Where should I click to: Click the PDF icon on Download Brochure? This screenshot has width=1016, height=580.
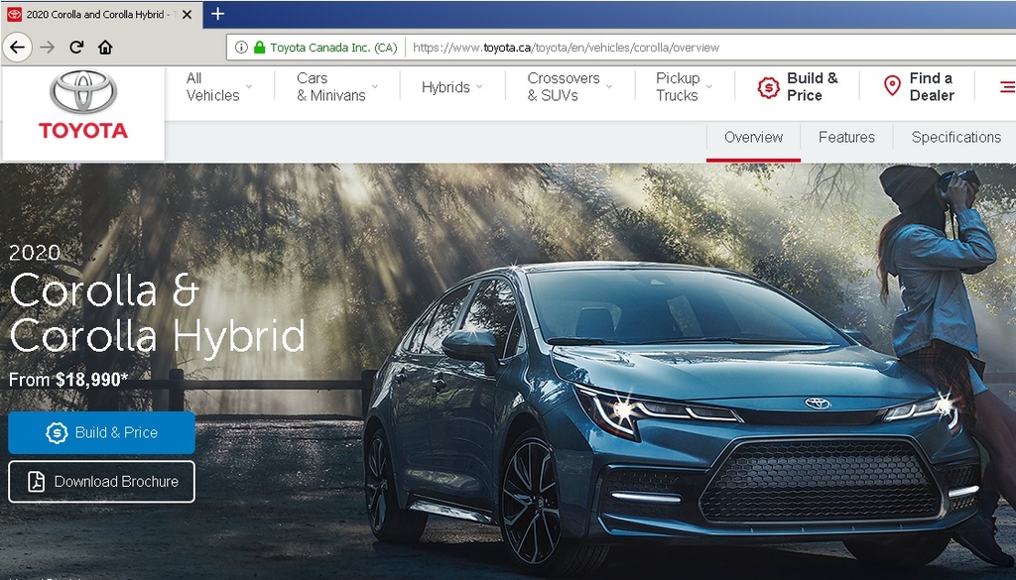click(x=37, y=482)
